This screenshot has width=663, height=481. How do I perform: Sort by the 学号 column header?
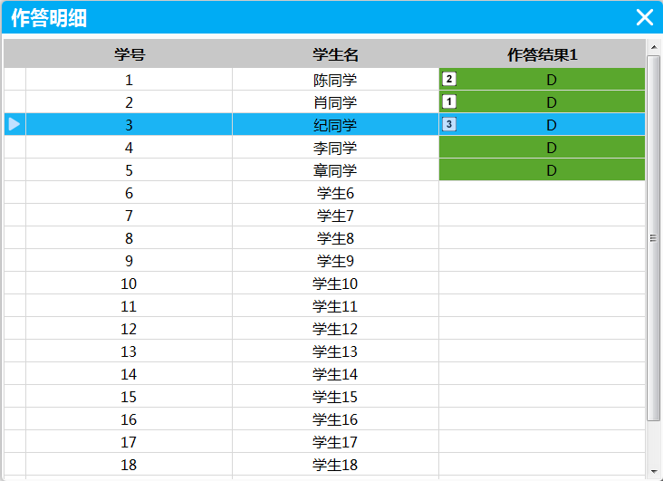click(x=130, y=54)
